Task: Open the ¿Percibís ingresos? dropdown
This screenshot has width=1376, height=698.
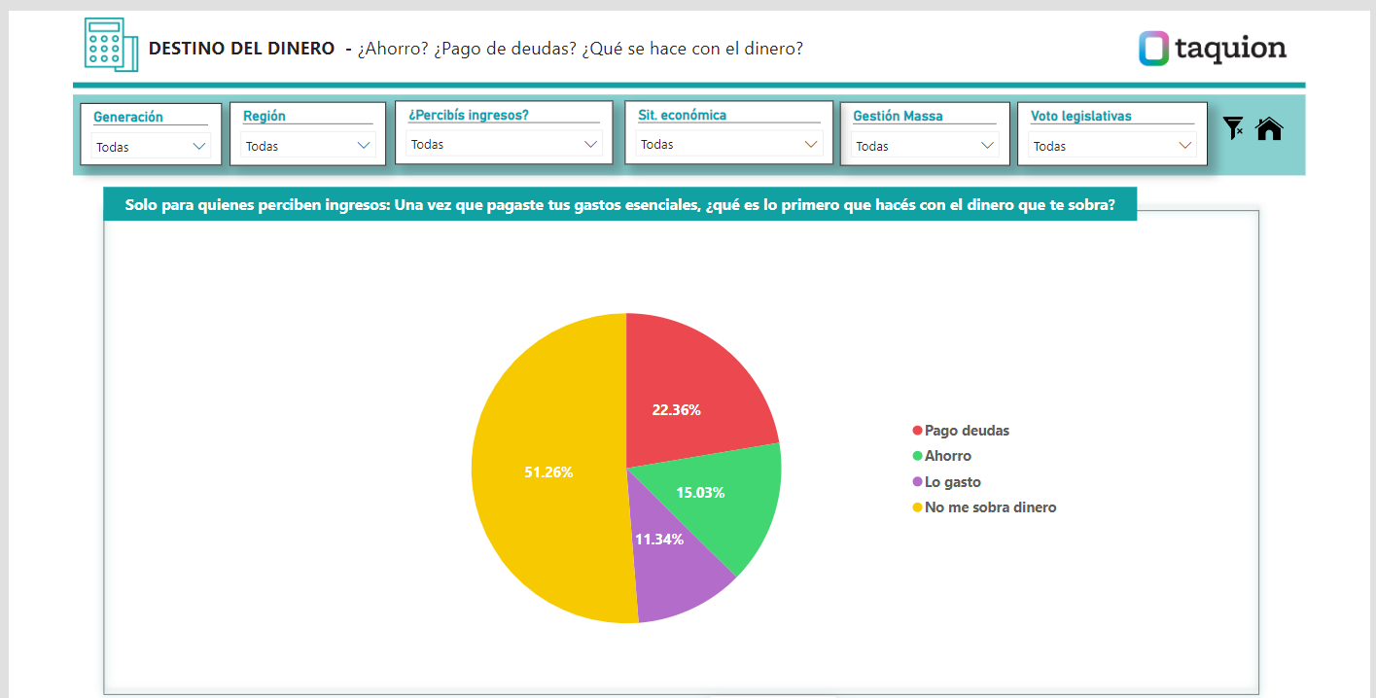Action: [x=504, y=144]
